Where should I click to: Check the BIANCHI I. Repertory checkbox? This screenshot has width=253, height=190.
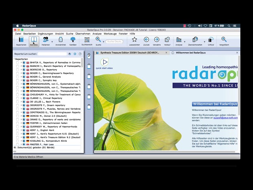(17, 66)
